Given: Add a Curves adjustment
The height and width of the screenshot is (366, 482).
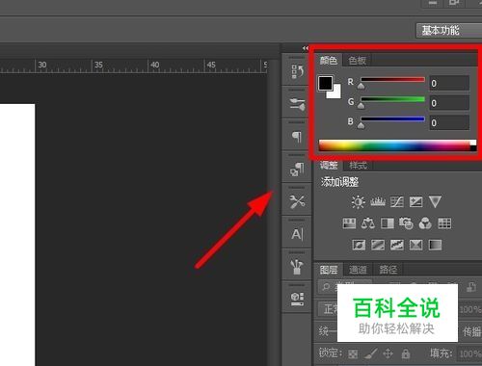Looking at the screenshot, I should coord(397,202).
